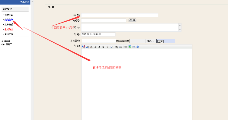
Task: Focus the 标题 title input field
Action: point(120,15)
